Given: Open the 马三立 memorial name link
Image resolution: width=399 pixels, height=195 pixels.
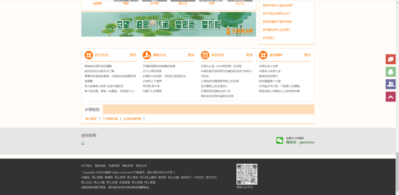Looking at the screenshot, I should 240,4.
